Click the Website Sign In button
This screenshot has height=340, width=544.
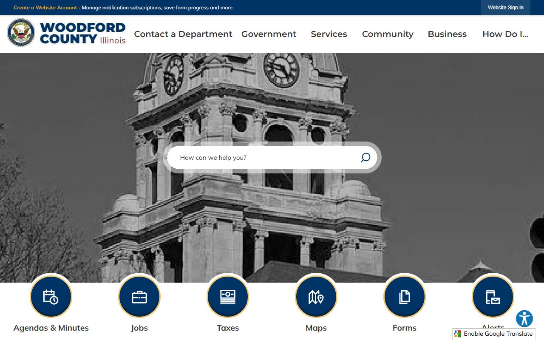point(506,8)
